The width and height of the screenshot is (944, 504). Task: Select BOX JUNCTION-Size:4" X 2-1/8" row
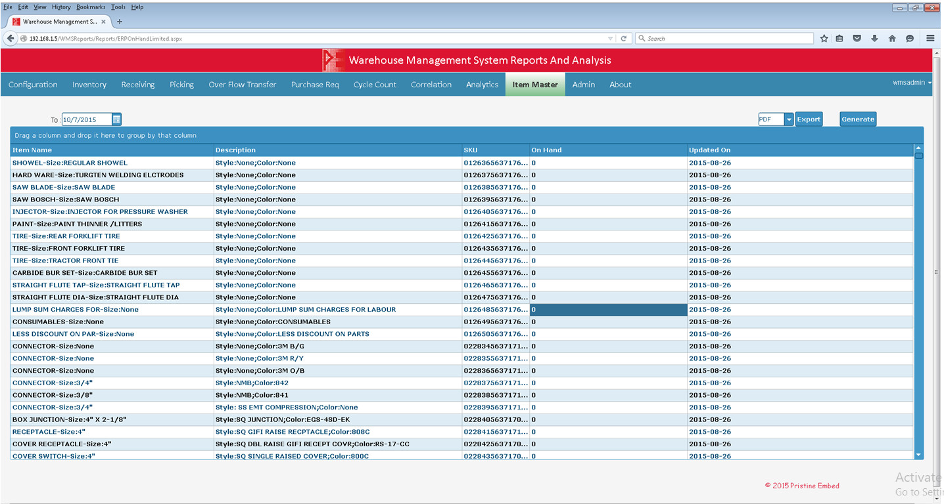(461, 419)
